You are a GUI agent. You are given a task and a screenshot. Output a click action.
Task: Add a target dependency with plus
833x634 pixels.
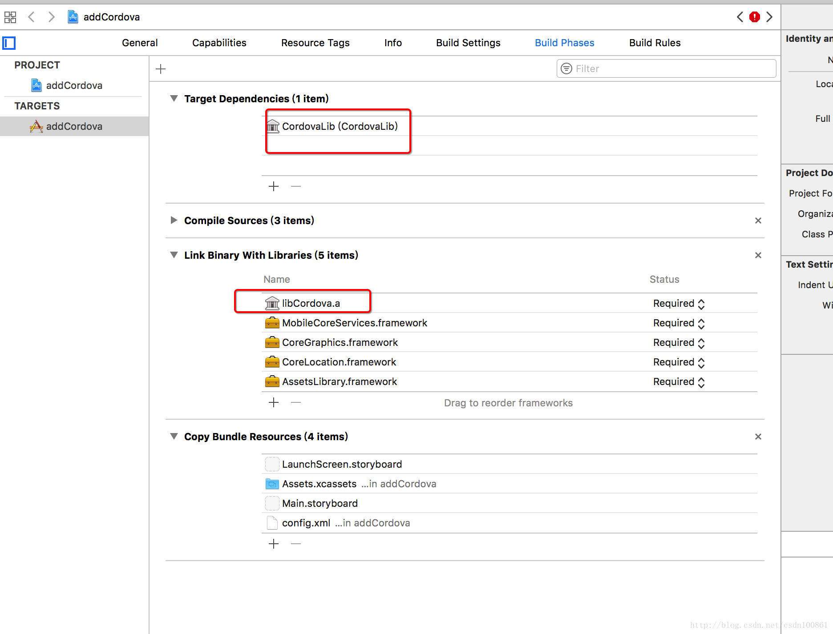(274, 186)
